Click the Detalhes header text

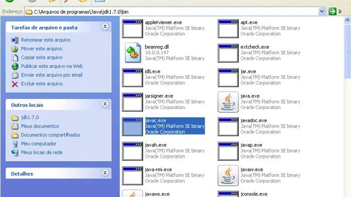point(22,174)
